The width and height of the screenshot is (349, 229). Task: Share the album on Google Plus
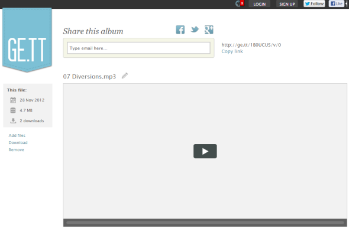click(x=209, y=30)
